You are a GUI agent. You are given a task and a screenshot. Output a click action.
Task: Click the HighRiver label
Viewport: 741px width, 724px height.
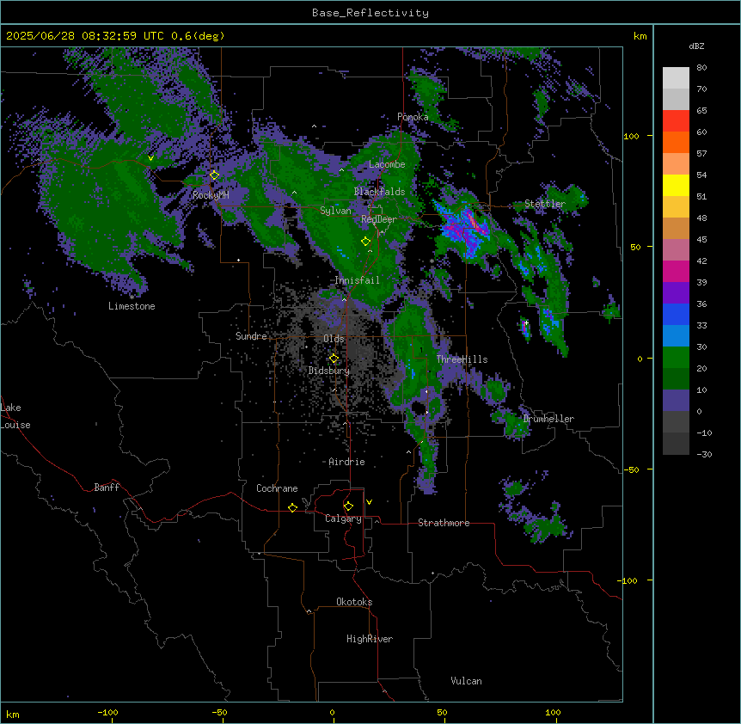click(x=370, y=639)
